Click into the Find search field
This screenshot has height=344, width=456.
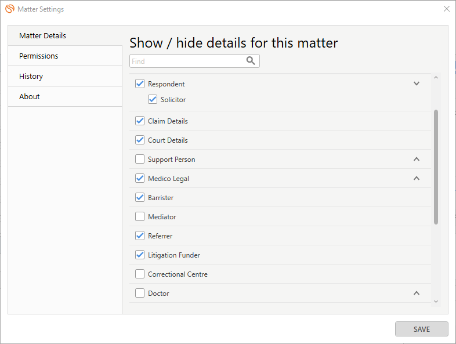tap(186, 61)
